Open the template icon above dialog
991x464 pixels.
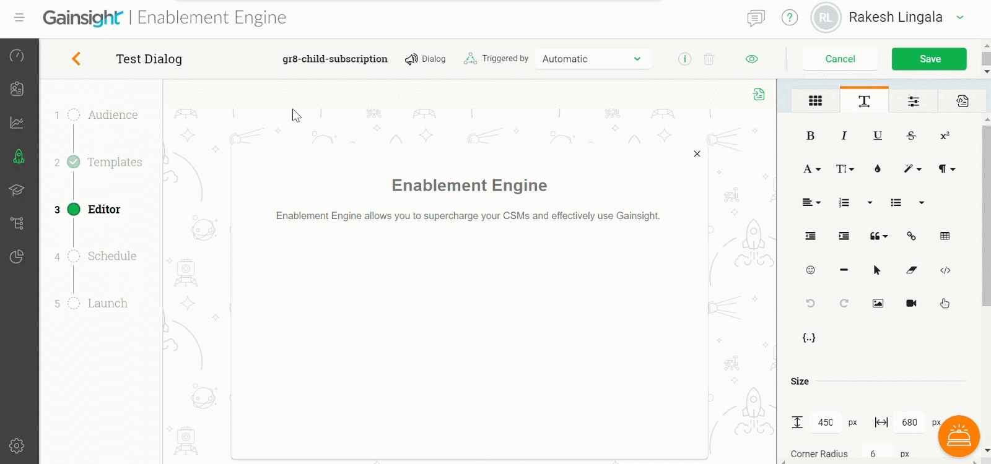(759, 94)
